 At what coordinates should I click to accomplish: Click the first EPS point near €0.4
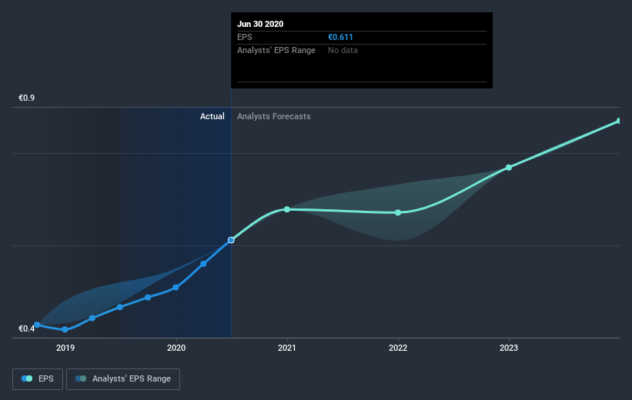37,325
